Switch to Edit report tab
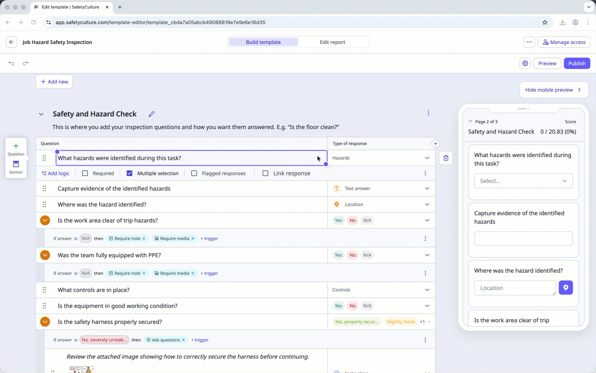The image size is (596, 373). coord(332,42)
